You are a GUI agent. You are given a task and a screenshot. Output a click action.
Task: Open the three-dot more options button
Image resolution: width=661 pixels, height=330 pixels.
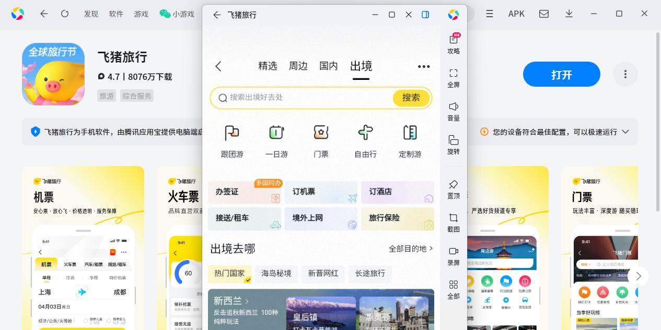click(625, 74)
